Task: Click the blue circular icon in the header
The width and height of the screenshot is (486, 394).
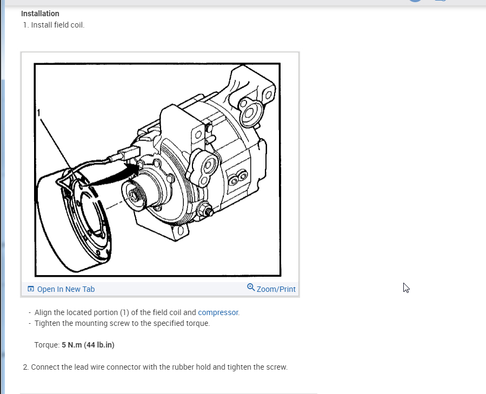Action: click(415, 1)
